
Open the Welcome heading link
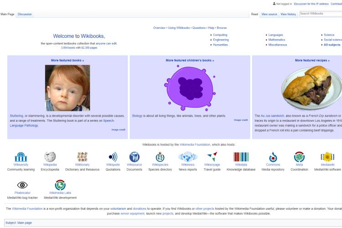click(63, 36)
